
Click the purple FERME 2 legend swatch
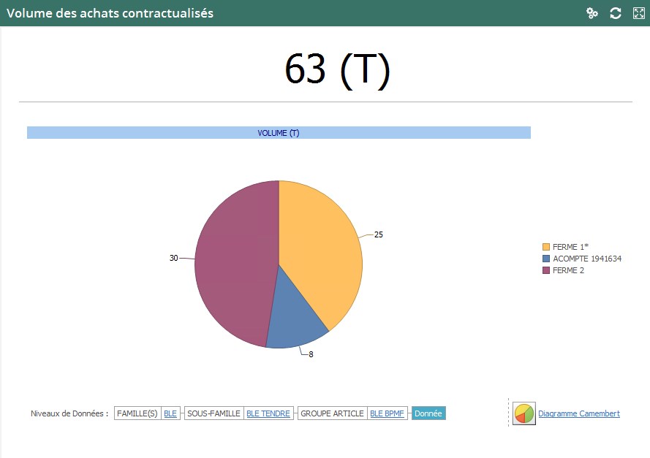pos(545,270)
